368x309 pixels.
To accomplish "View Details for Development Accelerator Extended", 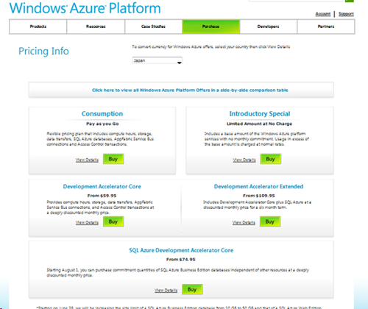I will (x=244, y=222).
